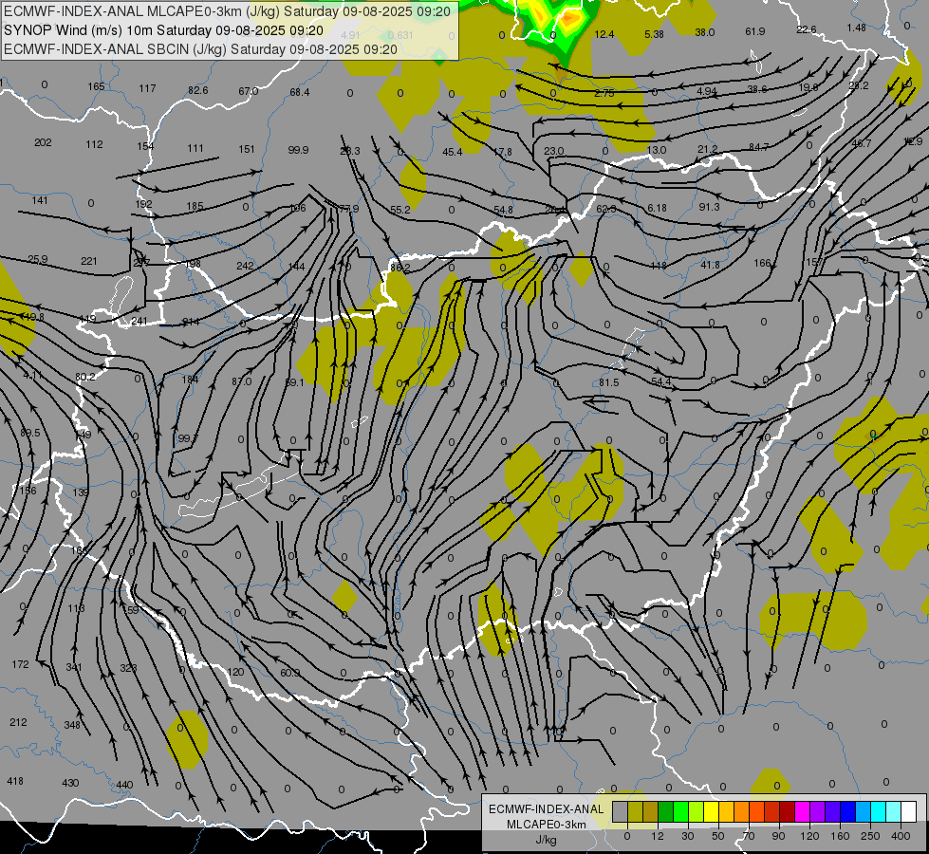Screen dimensions: 929x854
Task: Click the map value 99.9
Action: [298, 150]
